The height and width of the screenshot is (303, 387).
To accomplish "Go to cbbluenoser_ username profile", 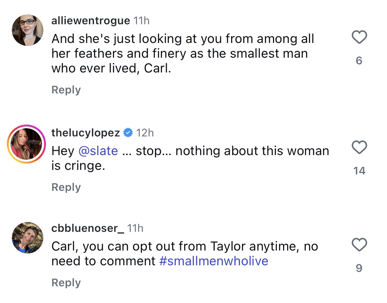I will (88, 228).
